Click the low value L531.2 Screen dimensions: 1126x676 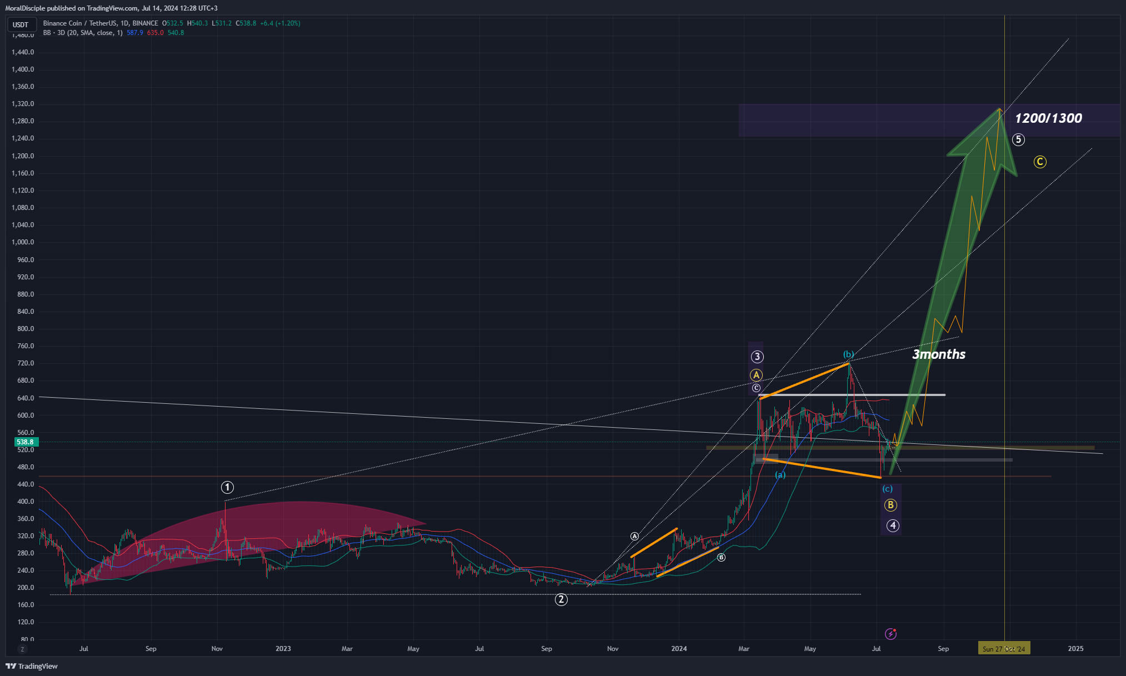point(222,23)
